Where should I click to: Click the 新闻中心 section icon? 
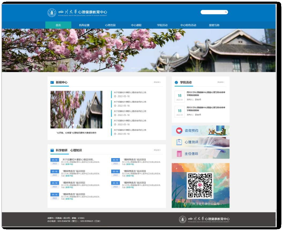(x=52, y=83)
